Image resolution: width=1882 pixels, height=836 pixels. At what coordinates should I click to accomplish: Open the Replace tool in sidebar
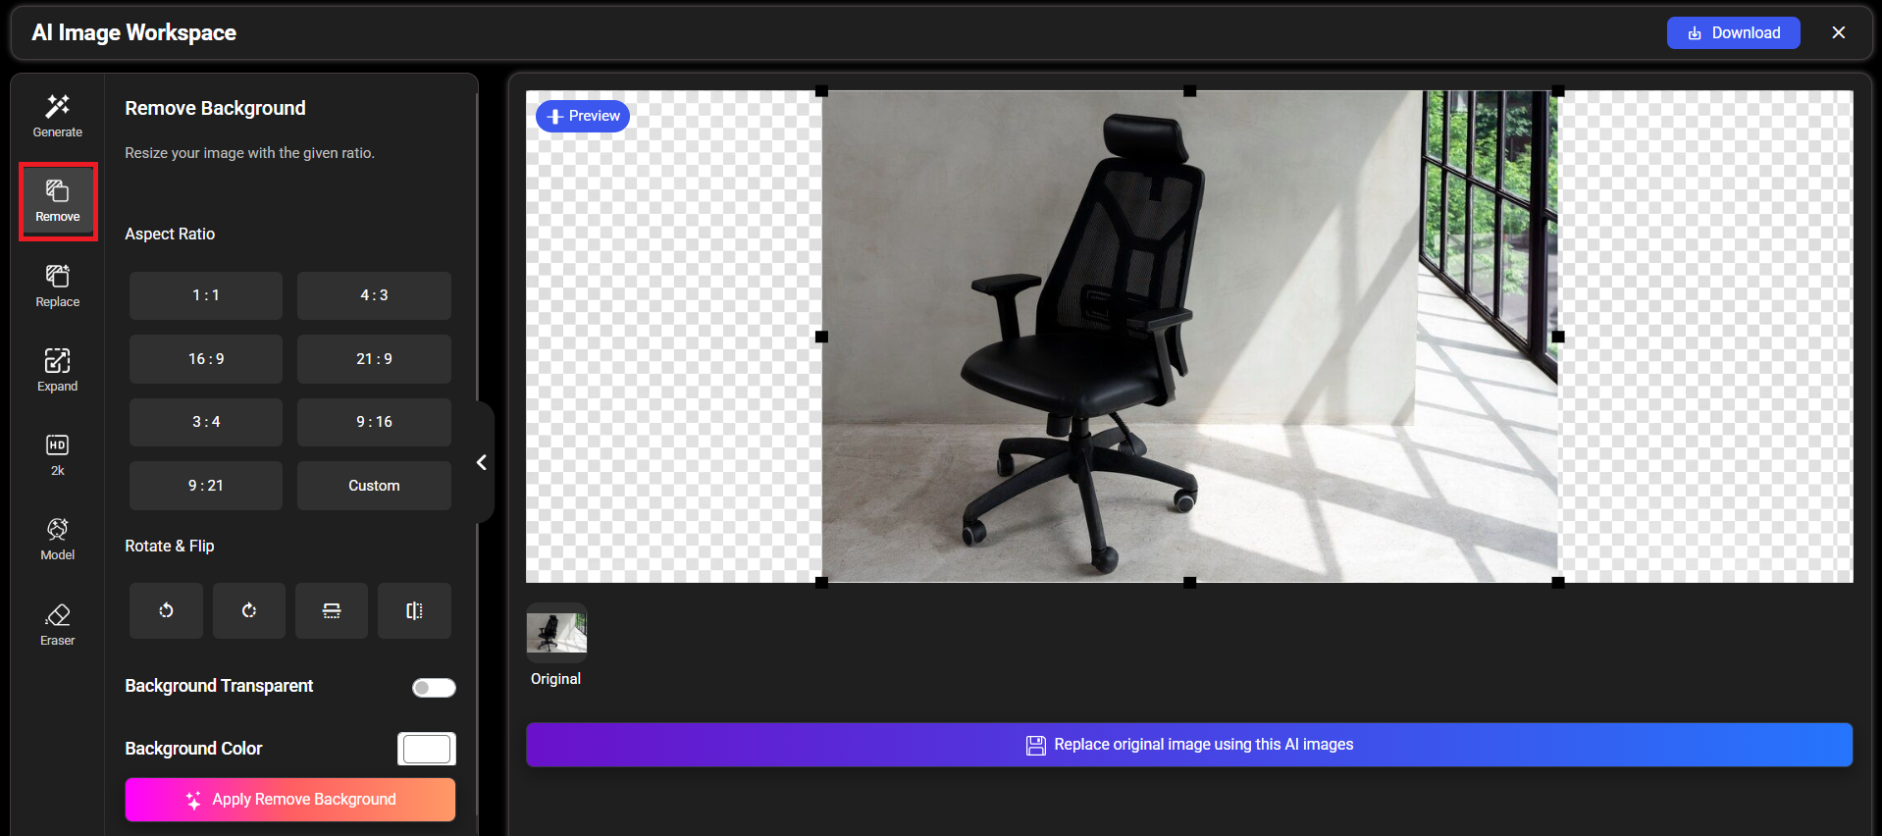tap(57, 286)
